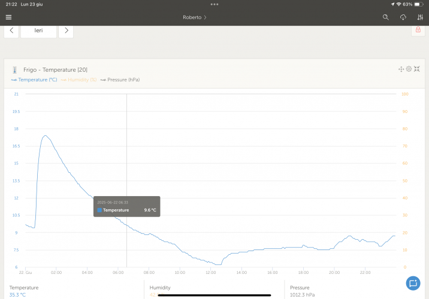This screenshot has width=429, height=299.
Task: Select the Pressure 1012.3 hPa summary tile
Action: 354,291
